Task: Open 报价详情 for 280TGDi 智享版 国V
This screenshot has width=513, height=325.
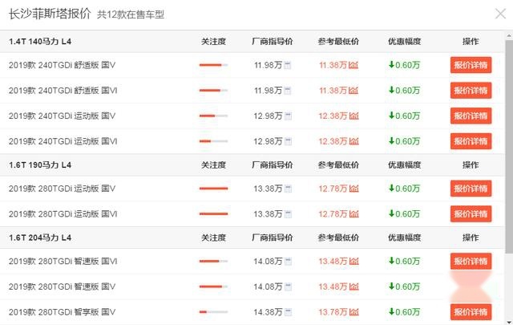Action: tap(471, 312)
